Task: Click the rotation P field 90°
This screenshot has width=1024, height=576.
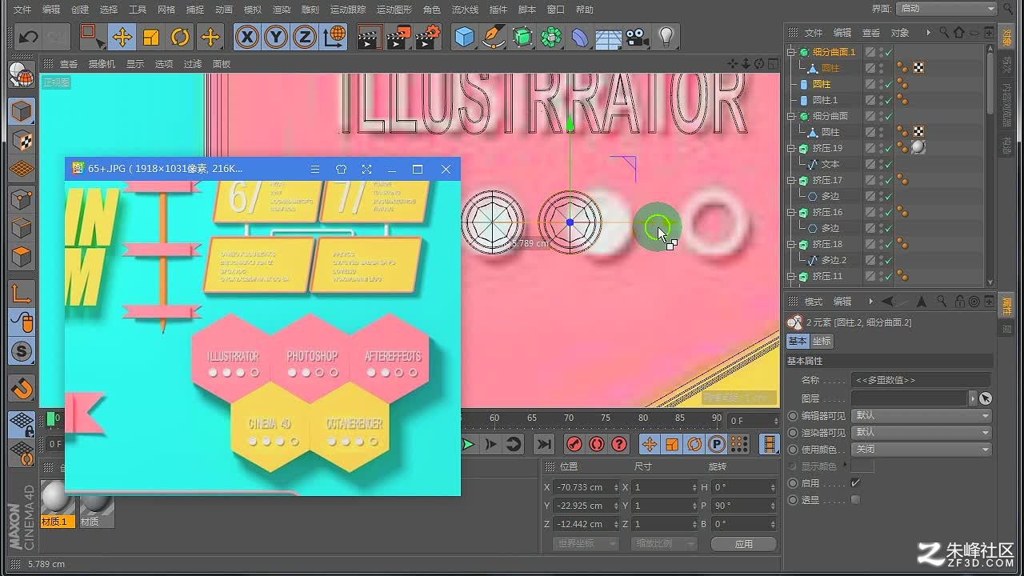Action: [x=743, y=506]
